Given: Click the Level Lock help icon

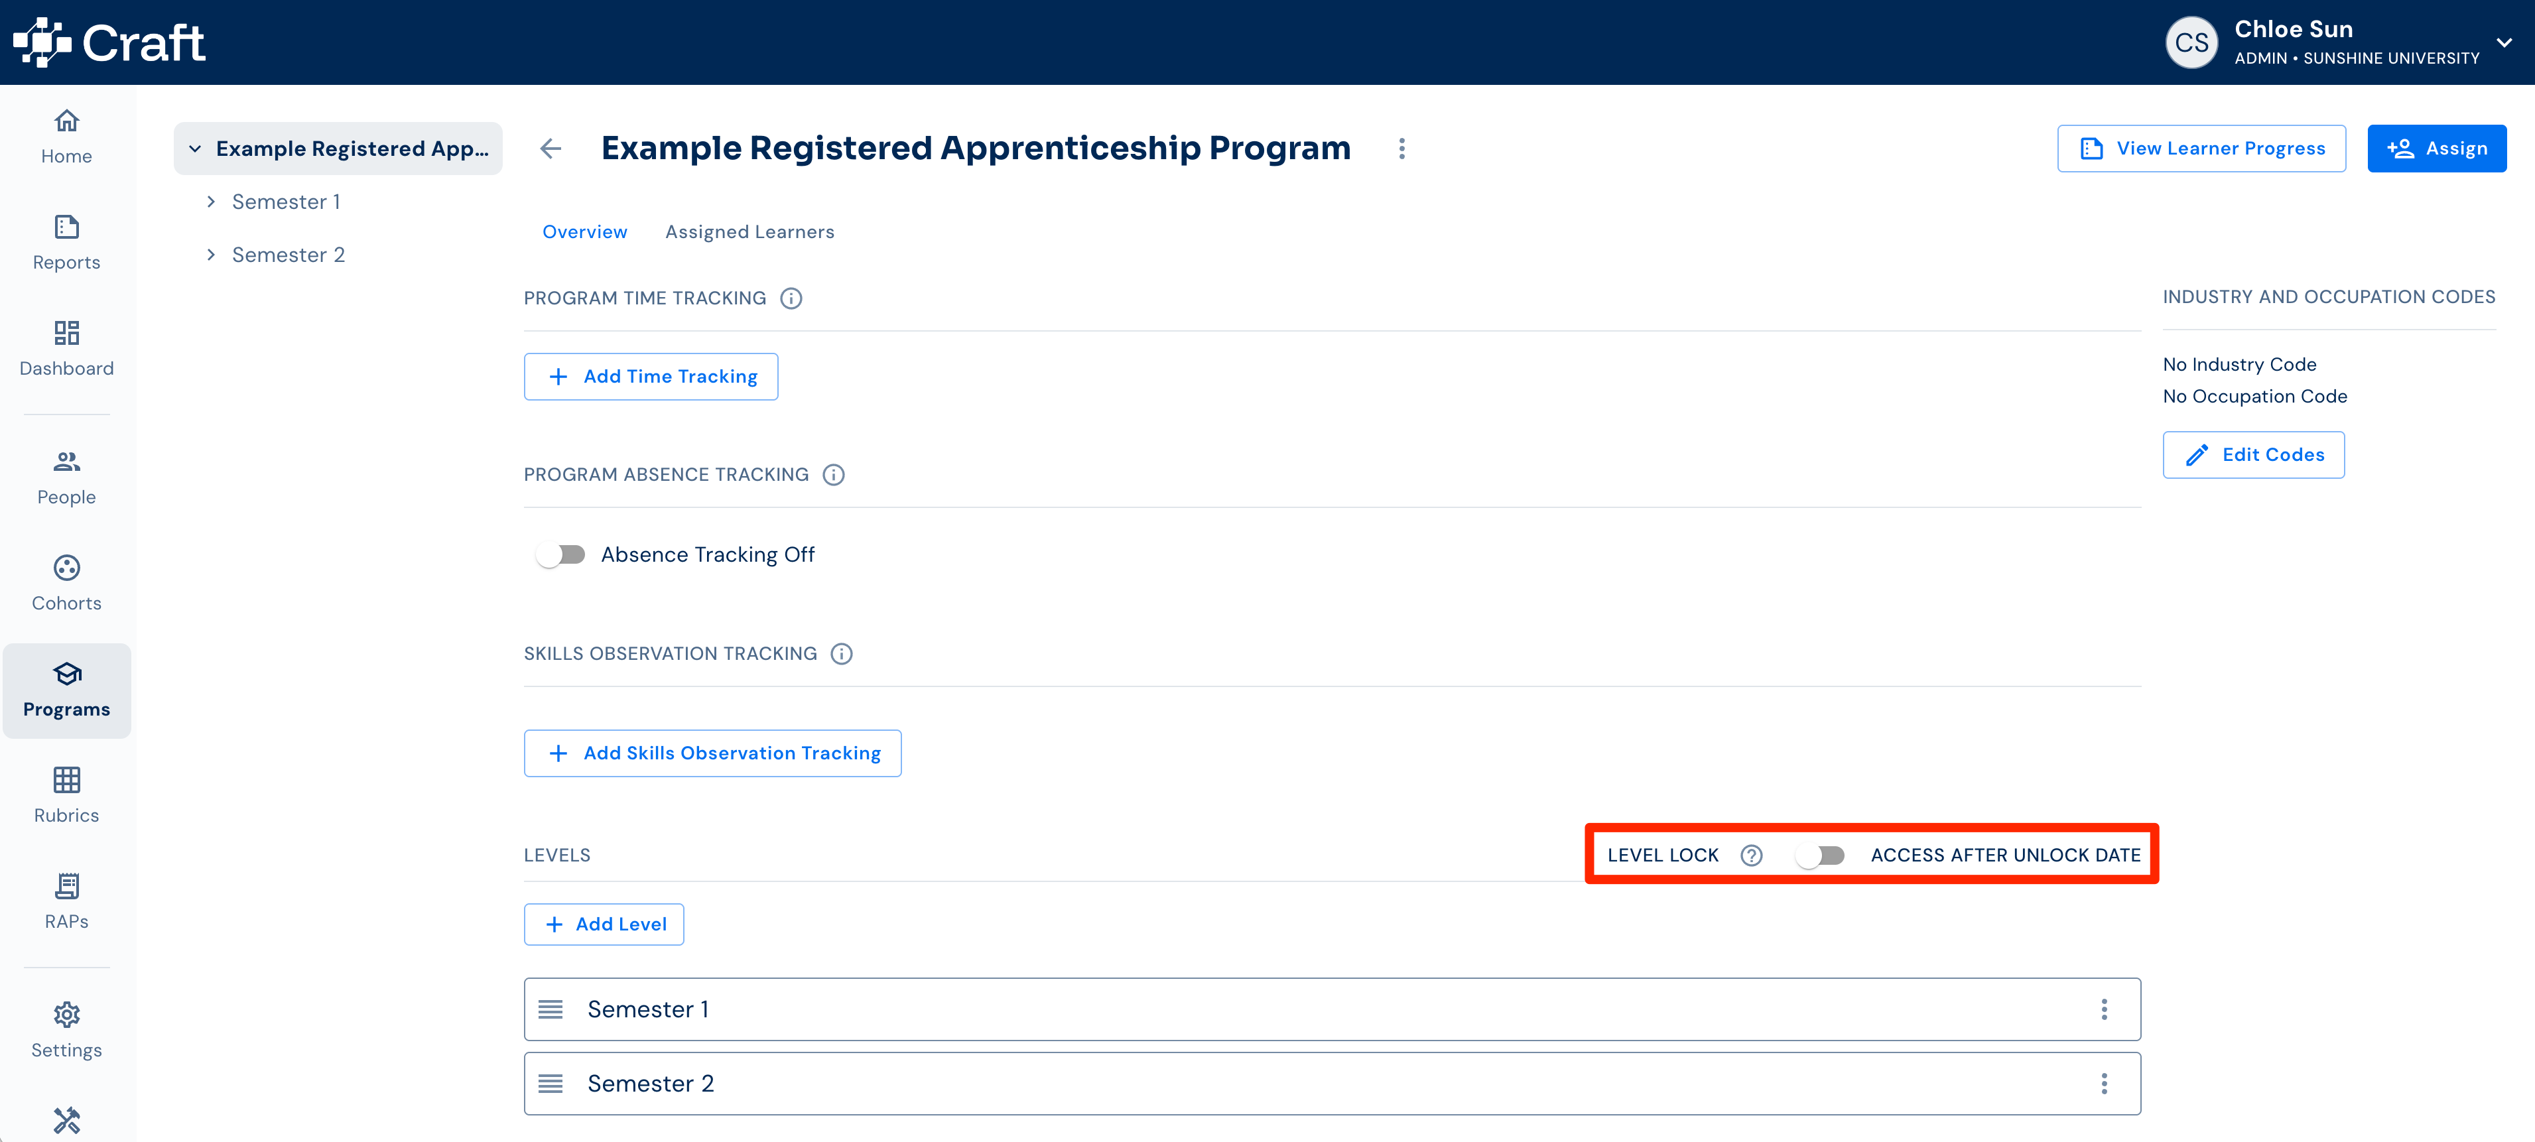Looking at the screenshot, I should point(1750,855).
